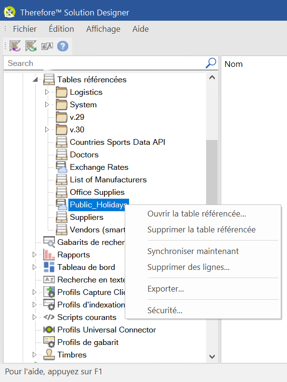Click the Gabarits de recherche icon
The height and width of the screenshot is (382, 287).
[49, 242]
